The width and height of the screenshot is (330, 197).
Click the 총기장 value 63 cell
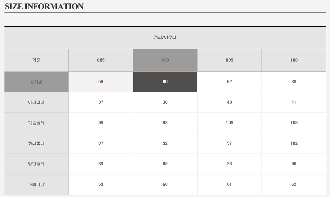coord(294,82)
